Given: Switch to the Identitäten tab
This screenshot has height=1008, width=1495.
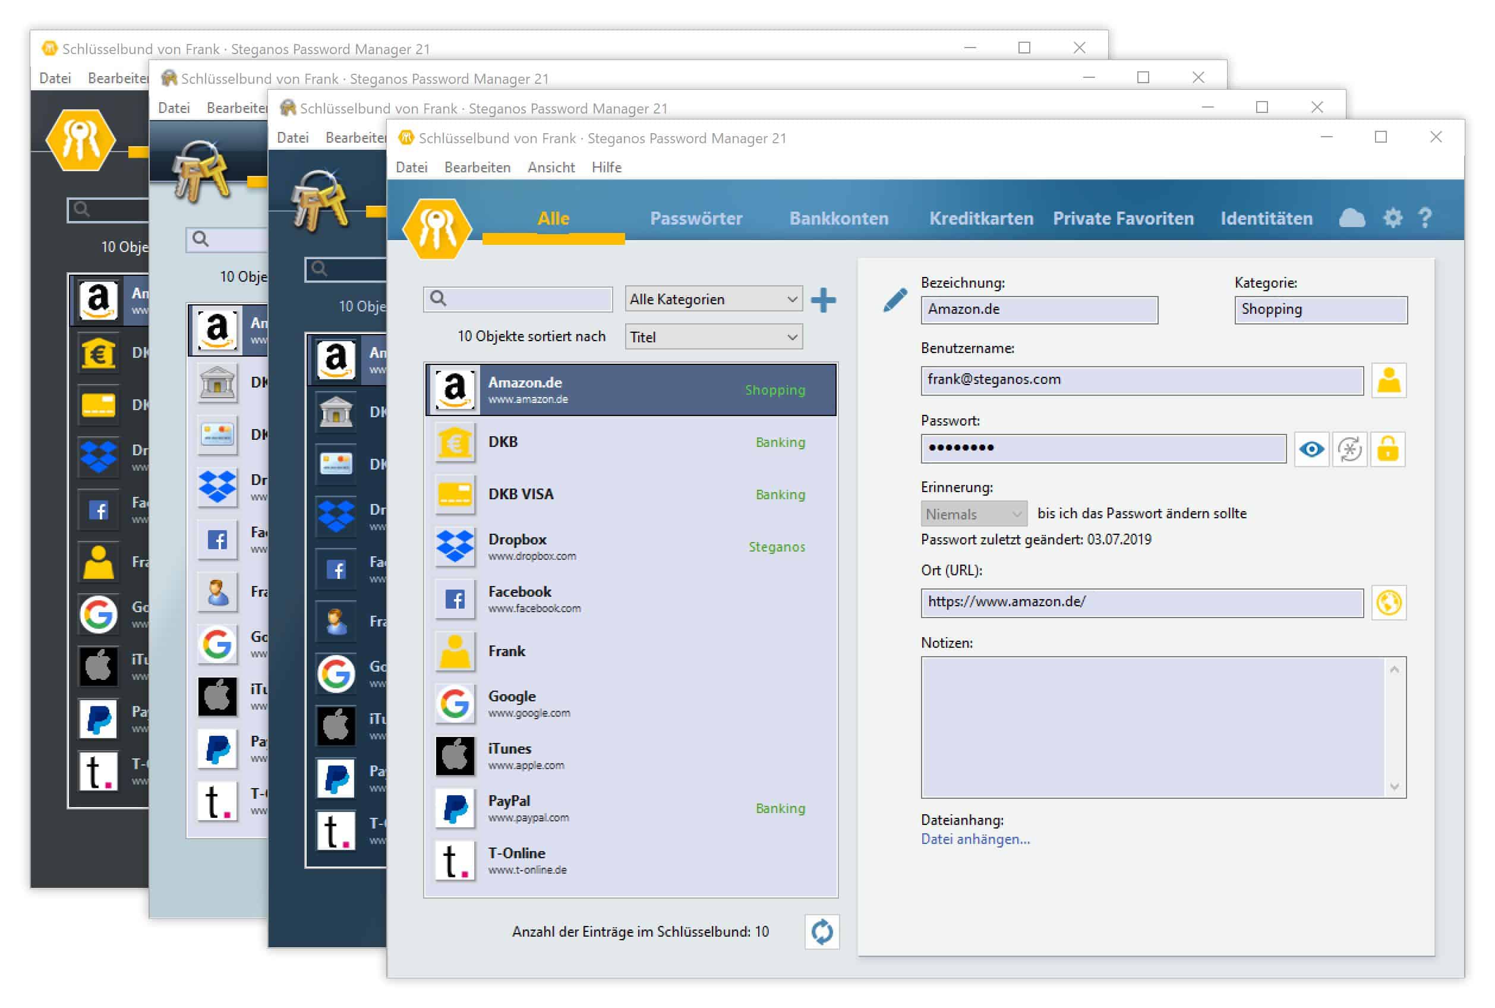Looking at the screenshot, I should click(x=1266, y=219).
